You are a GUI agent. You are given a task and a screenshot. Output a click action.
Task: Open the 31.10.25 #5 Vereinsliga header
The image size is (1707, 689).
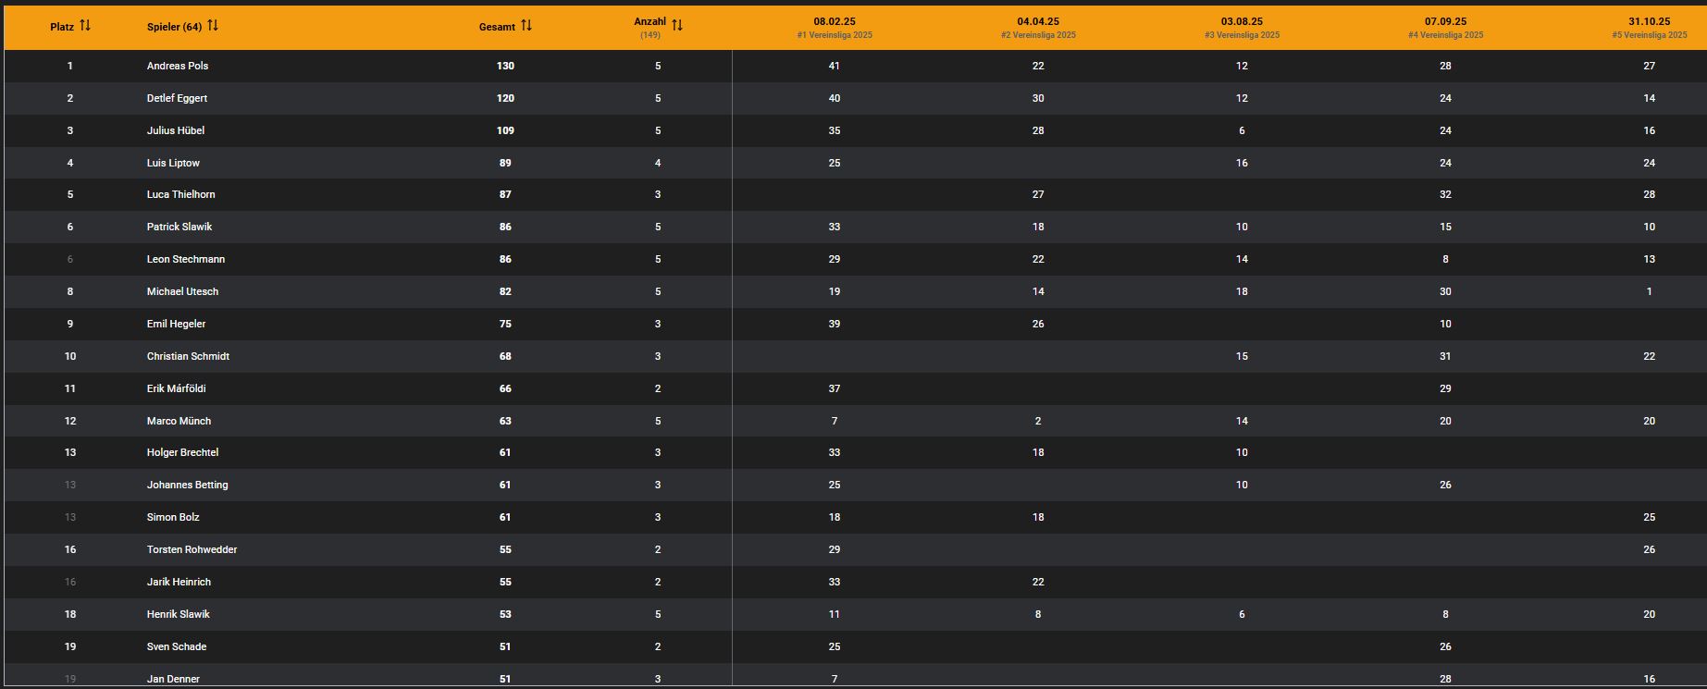[1648, 27]
